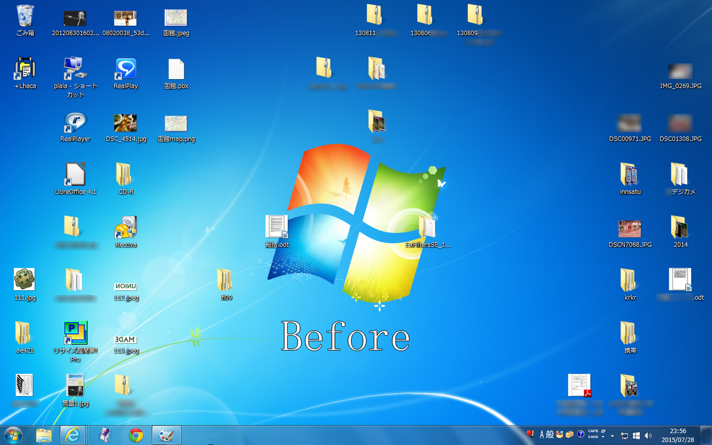Select the 112.jpeg image file
The image size is (712, 445).
click(x=126, y=286)
